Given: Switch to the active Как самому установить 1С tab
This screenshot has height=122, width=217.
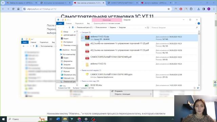Looking at the screenshot, I should (x=89, y=3).
